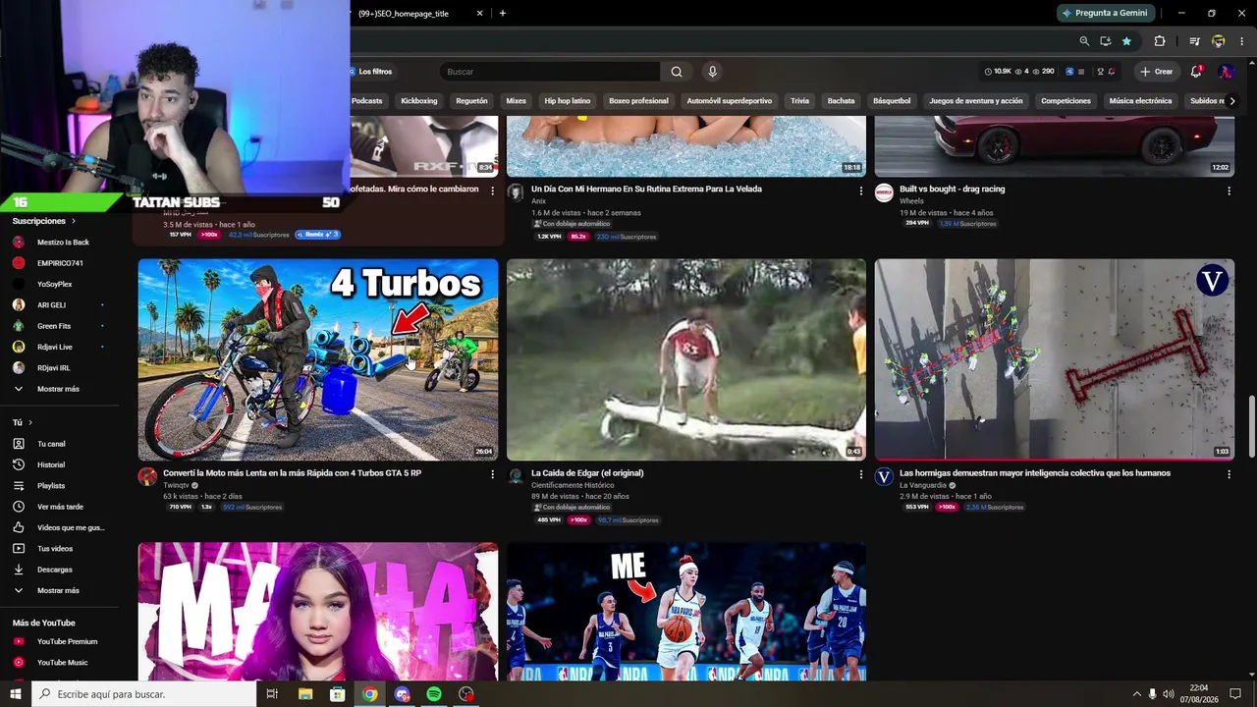Open options for Anix Velada routine video

pos(861,190)
